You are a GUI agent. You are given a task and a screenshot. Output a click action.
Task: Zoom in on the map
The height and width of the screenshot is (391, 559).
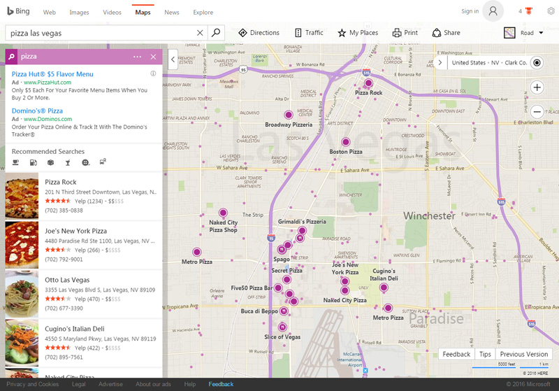537,87
